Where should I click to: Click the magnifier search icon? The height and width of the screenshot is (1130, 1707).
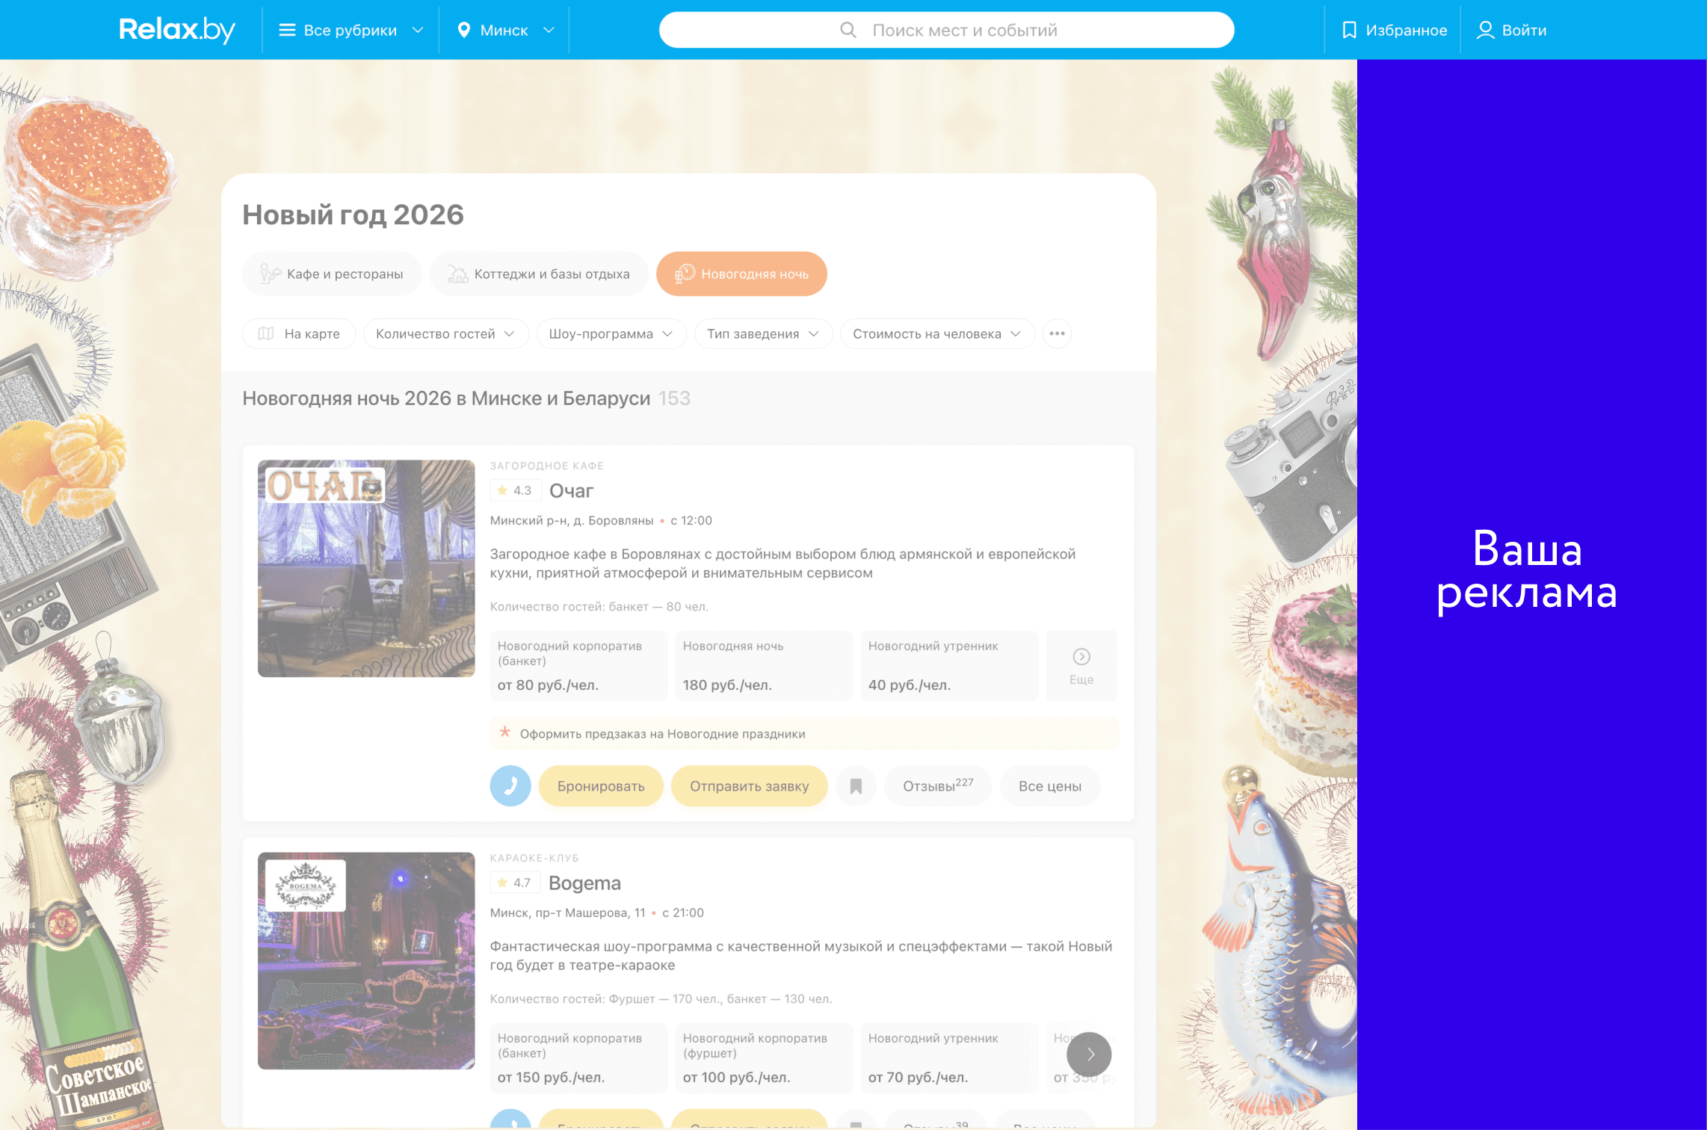point(848,30)
